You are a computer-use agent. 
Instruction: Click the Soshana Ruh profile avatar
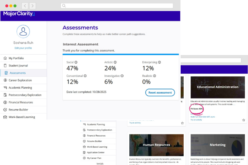[23, 31]
